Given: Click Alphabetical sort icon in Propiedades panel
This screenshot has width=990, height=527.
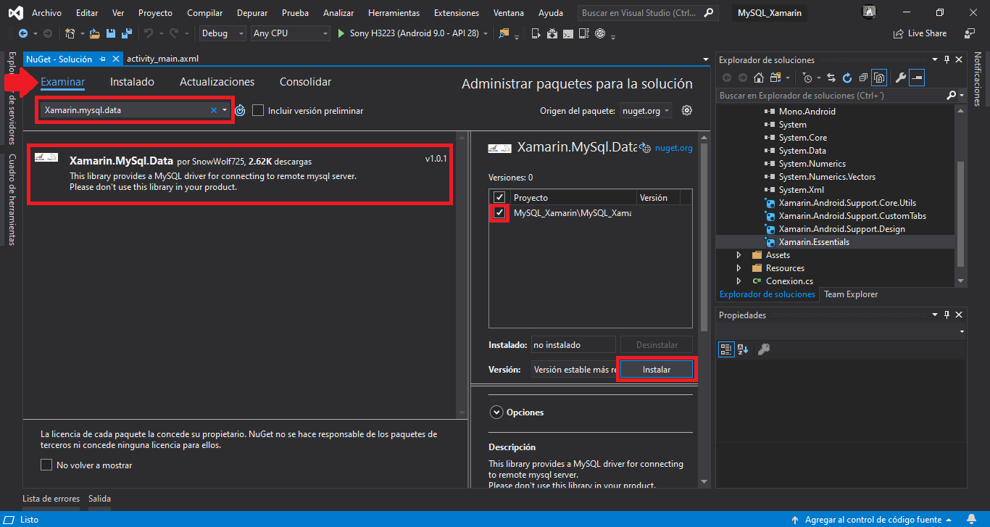Looking at the screenshot, I should 743,349.
